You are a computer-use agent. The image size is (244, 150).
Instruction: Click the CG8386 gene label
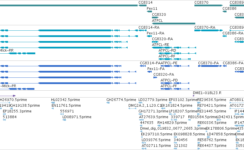pyautogui.click(x=229, y=9)
